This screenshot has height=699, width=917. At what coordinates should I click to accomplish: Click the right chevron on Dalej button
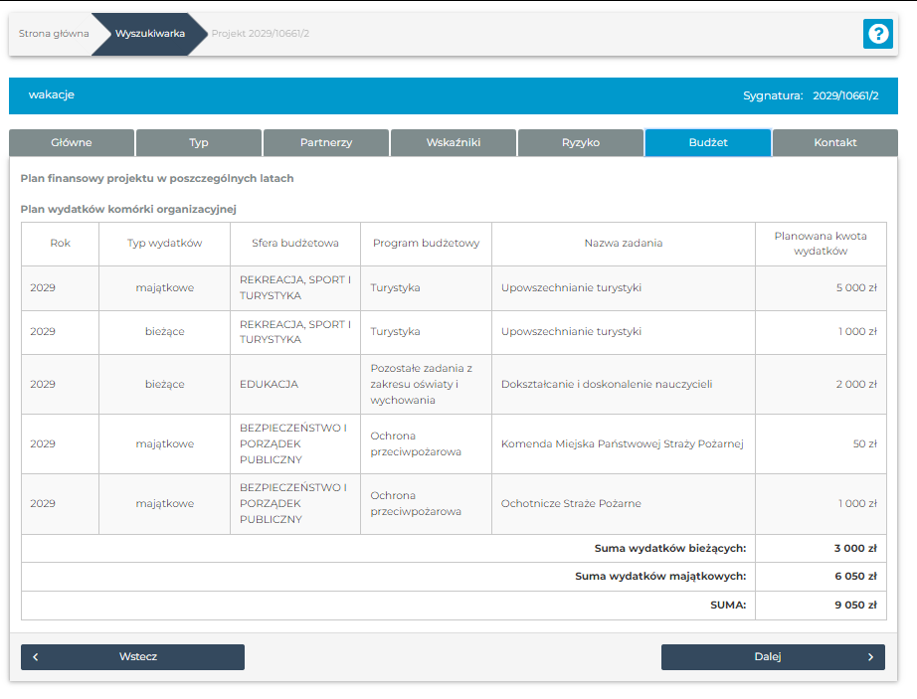[x=870, y=657]
